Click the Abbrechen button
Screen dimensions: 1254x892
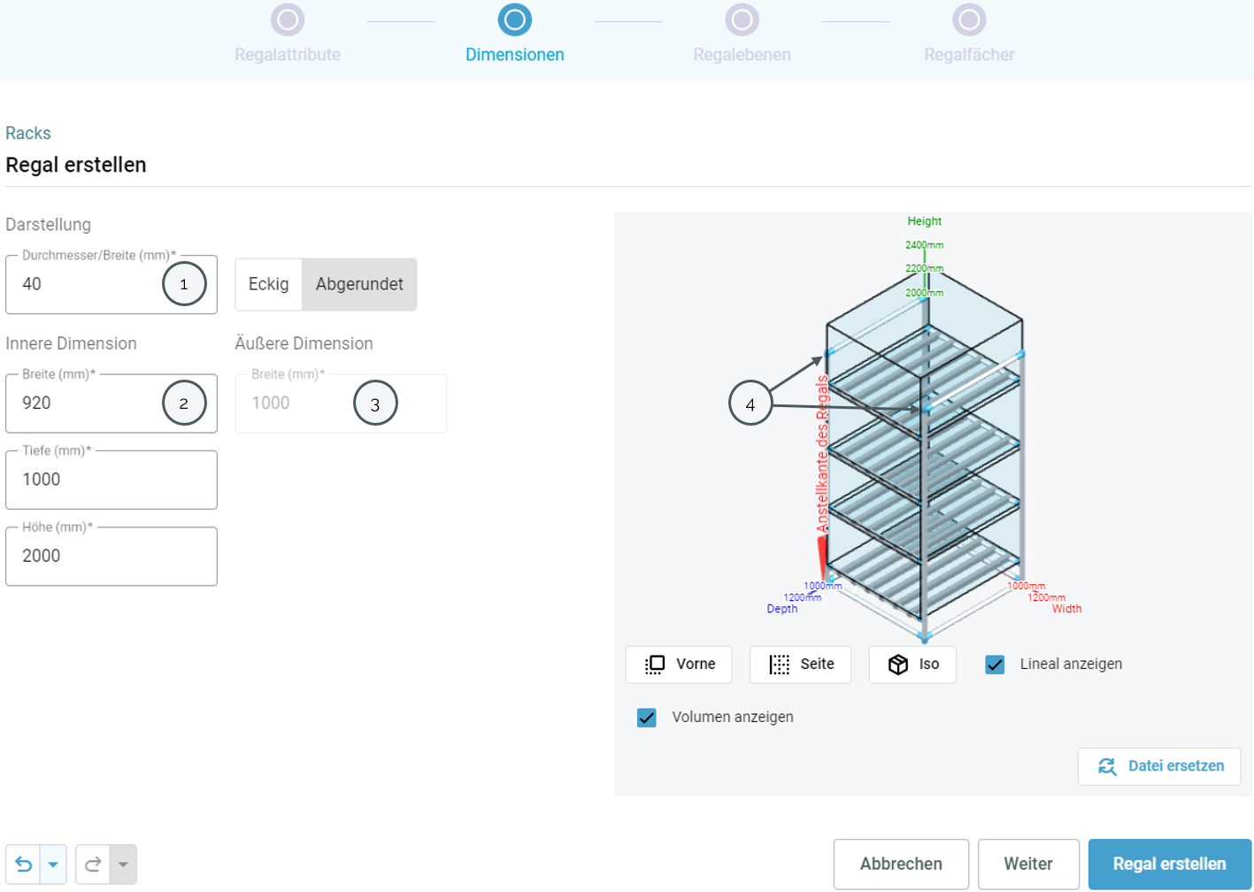901,864
